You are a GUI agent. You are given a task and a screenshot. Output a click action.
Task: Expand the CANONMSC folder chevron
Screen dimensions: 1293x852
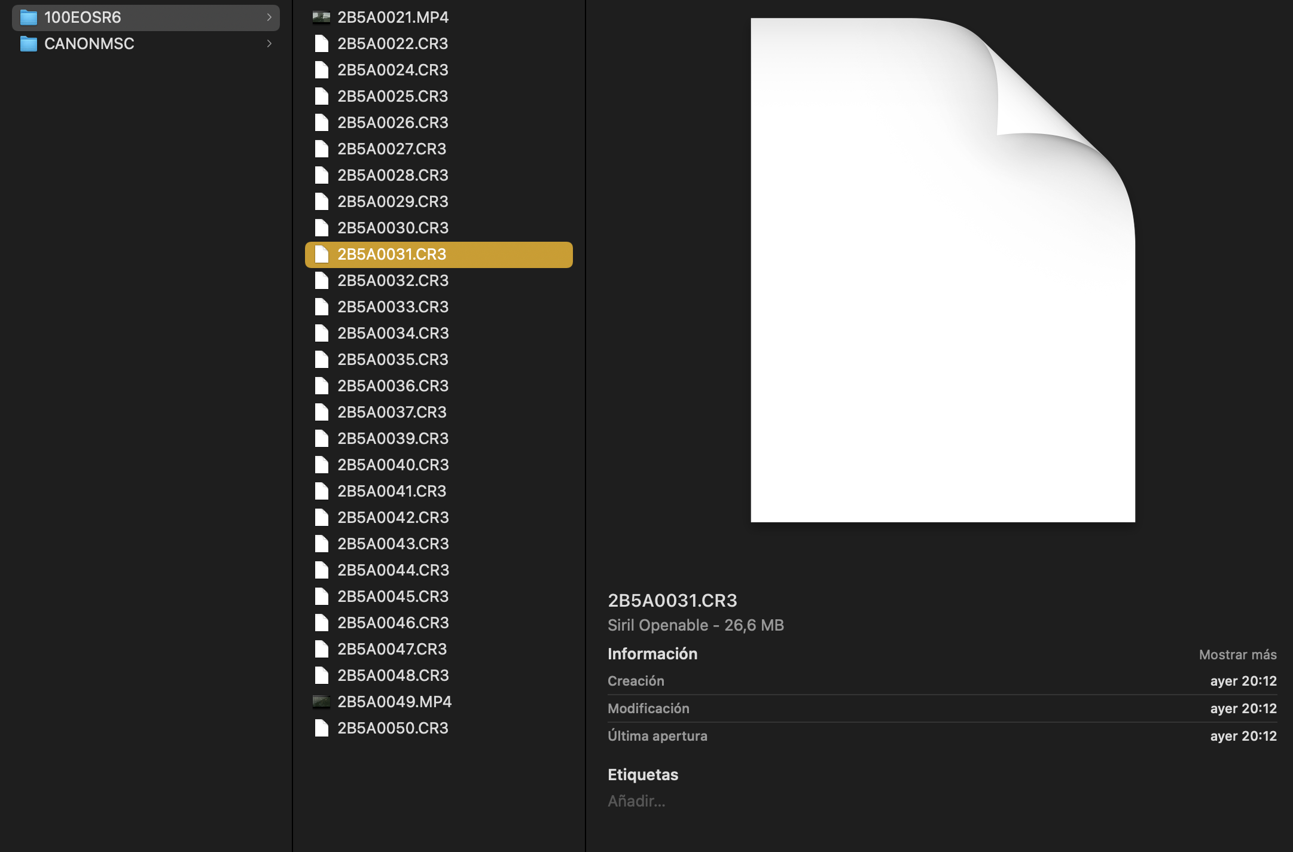tap(269, 44)
